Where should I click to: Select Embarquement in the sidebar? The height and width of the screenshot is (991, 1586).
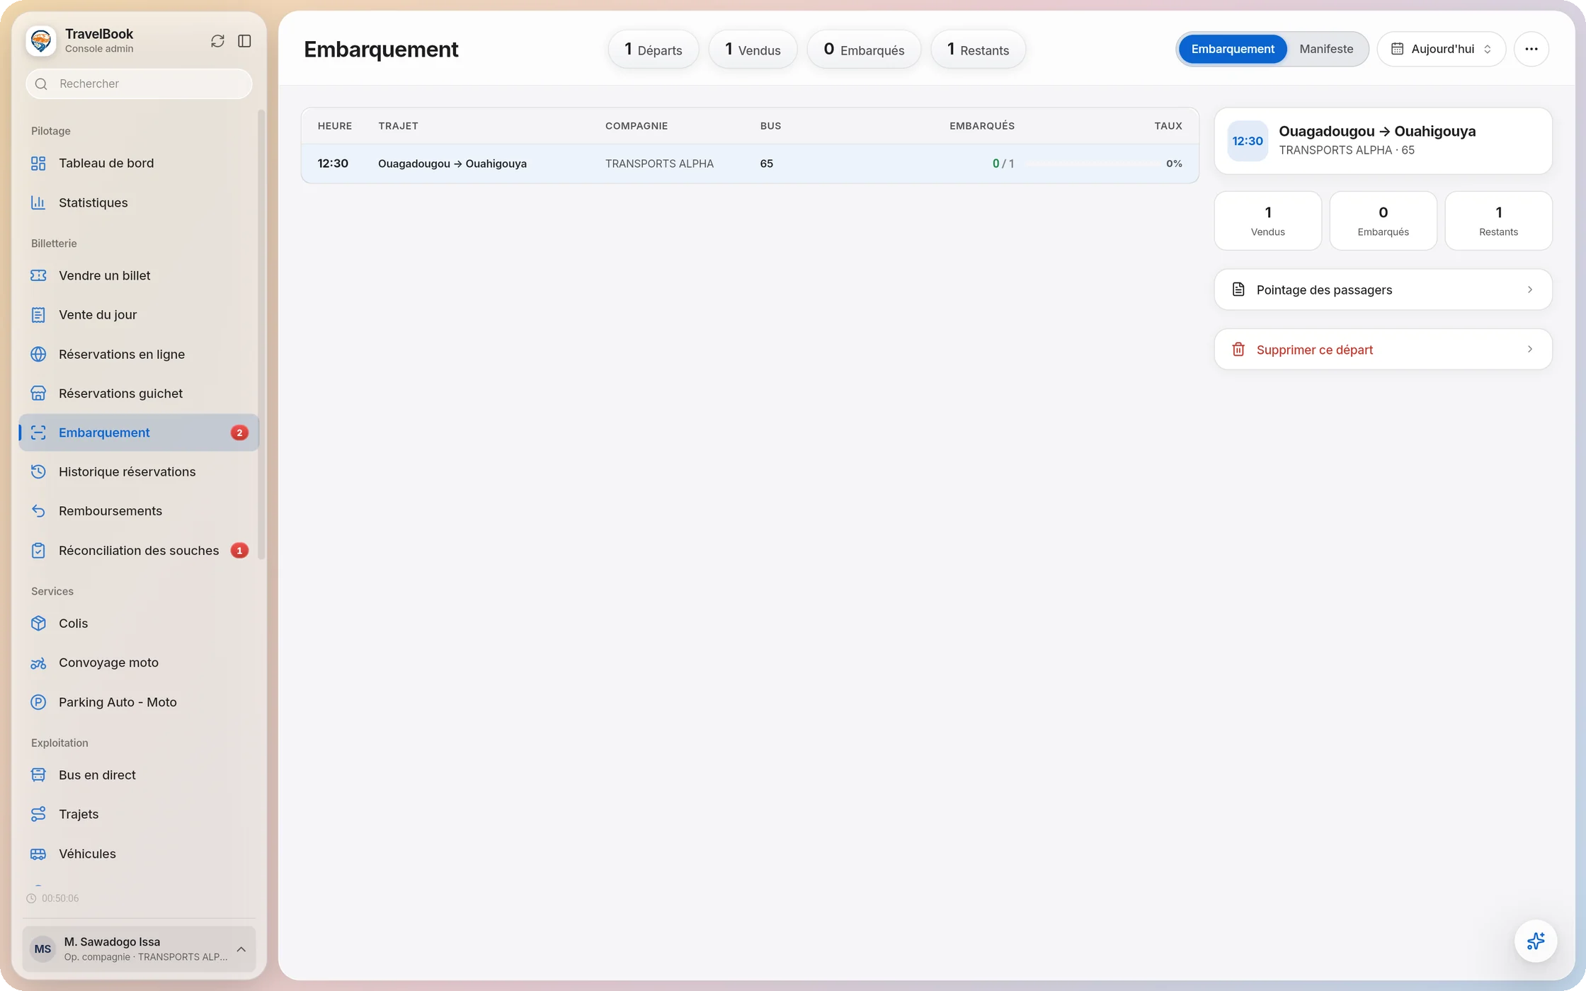(139, 433)
